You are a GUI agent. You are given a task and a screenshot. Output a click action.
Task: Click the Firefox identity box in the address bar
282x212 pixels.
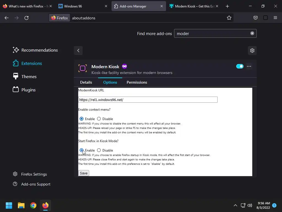point(59,18)
